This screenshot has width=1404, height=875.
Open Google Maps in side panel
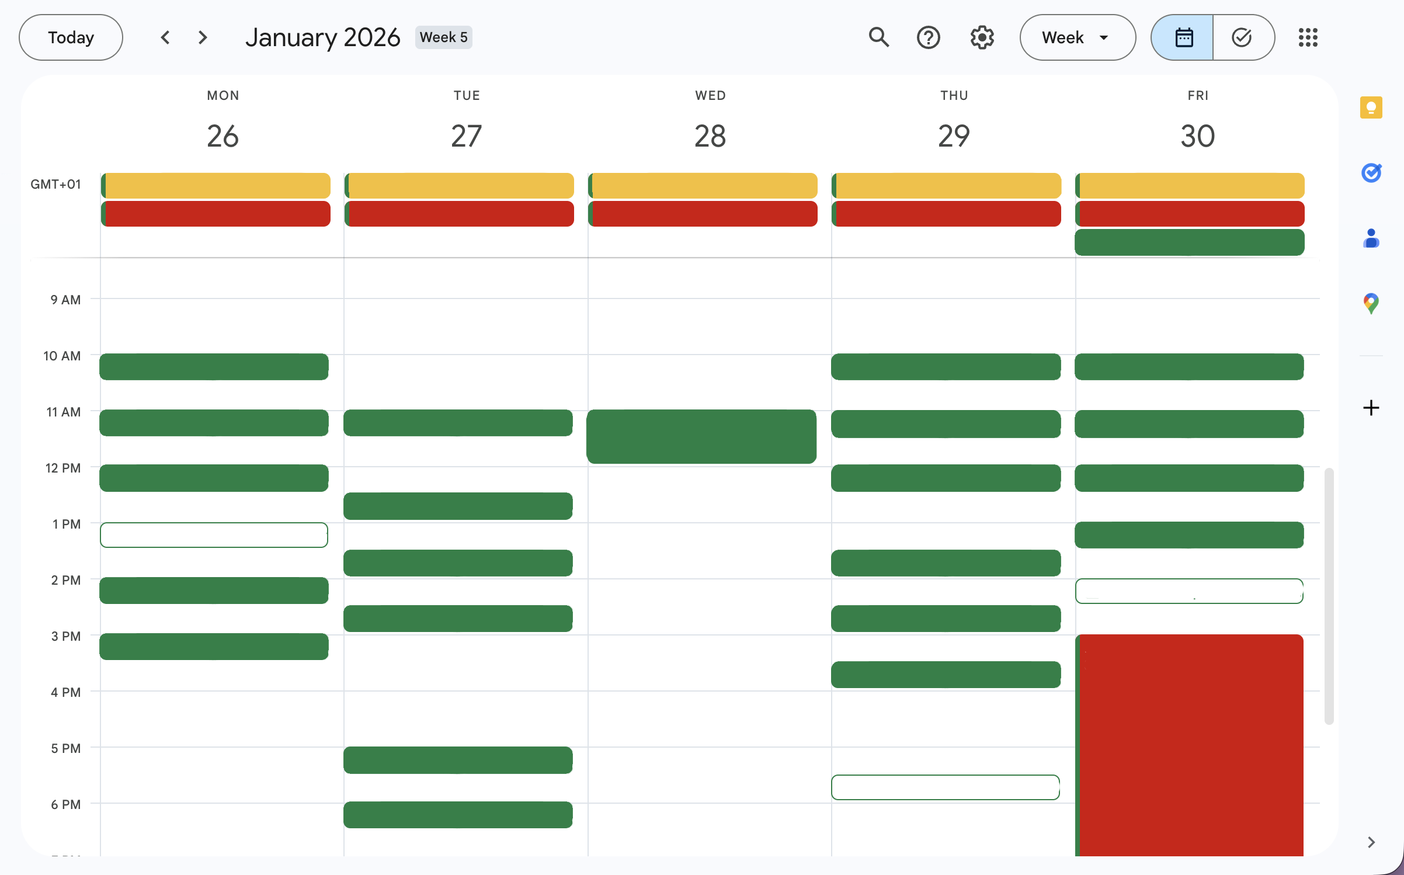(1371, 303)
